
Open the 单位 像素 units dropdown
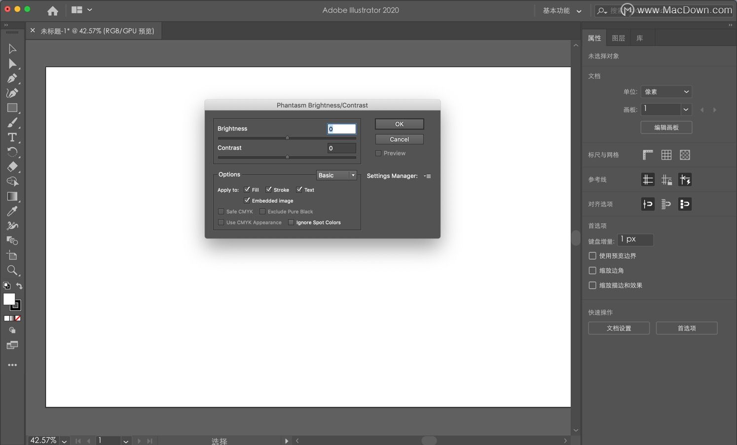tap(666, 92)
